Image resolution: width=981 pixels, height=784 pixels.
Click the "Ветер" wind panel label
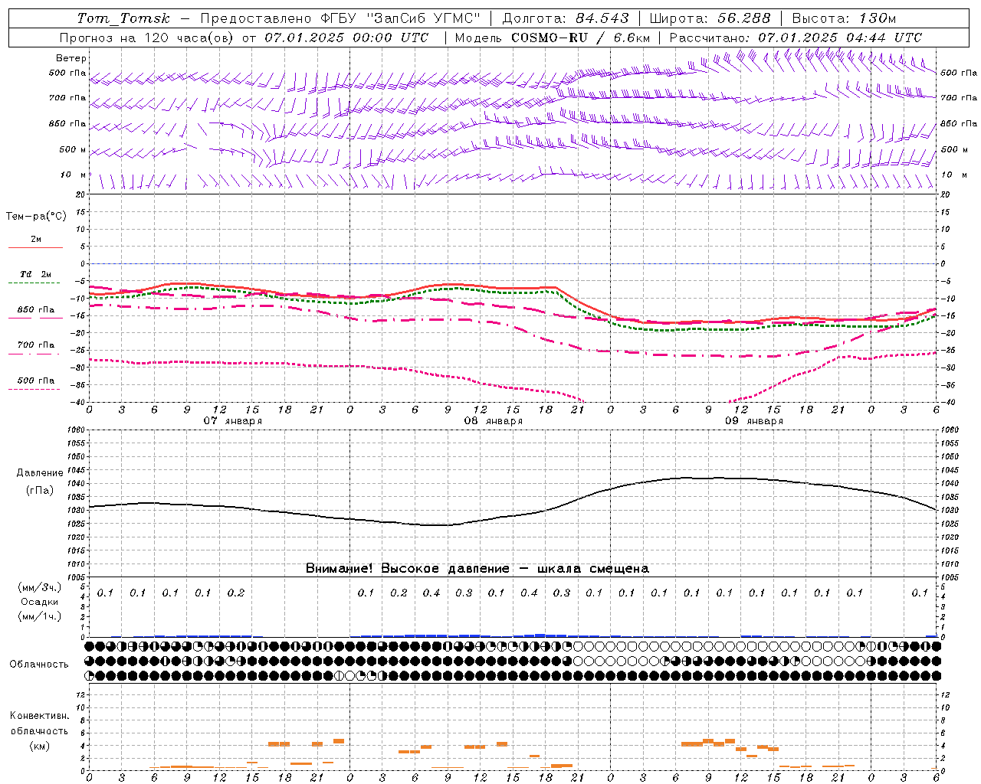click(x=71, y=58)
